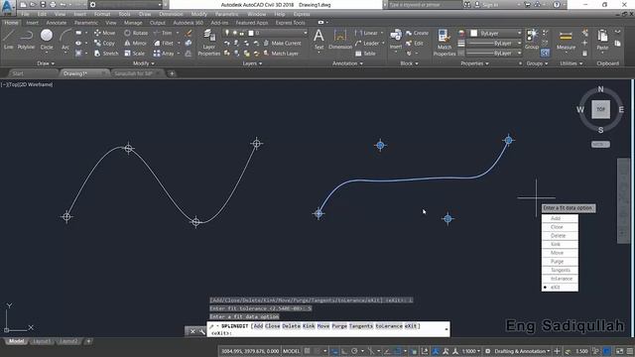This screenshot has height=357, width=635.
Task: Click the Copy tool
Action: 104,43
